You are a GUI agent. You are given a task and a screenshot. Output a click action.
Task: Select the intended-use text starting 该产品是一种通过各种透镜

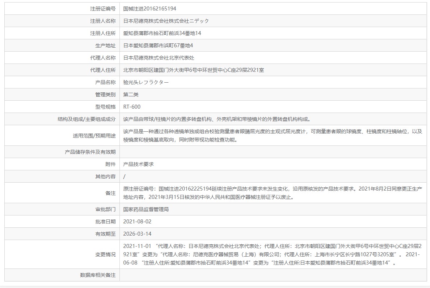(273, 136)
